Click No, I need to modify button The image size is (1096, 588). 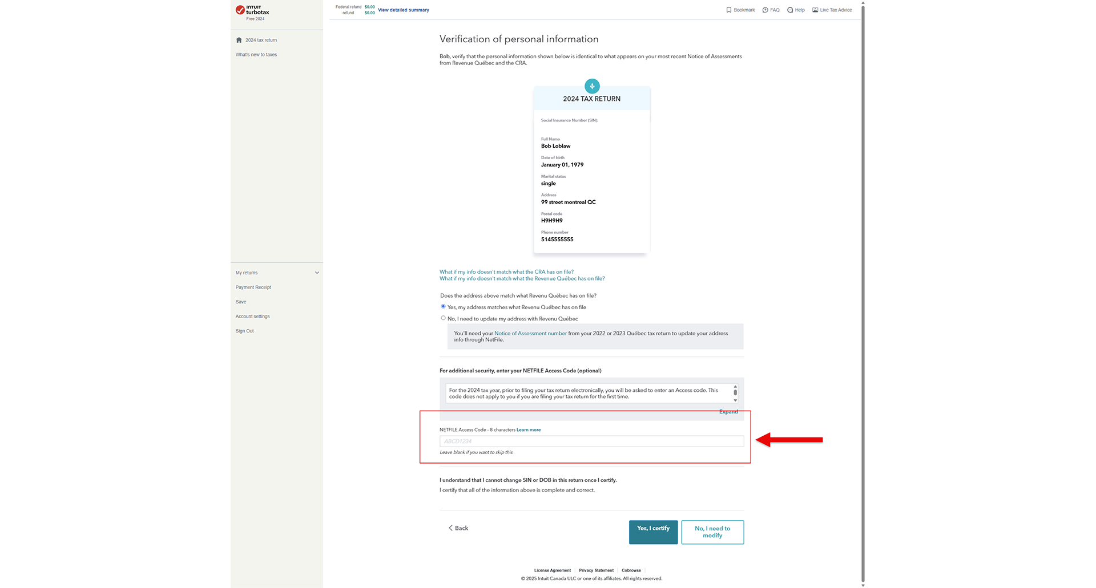pyautogui.click(x=712, y=532)
